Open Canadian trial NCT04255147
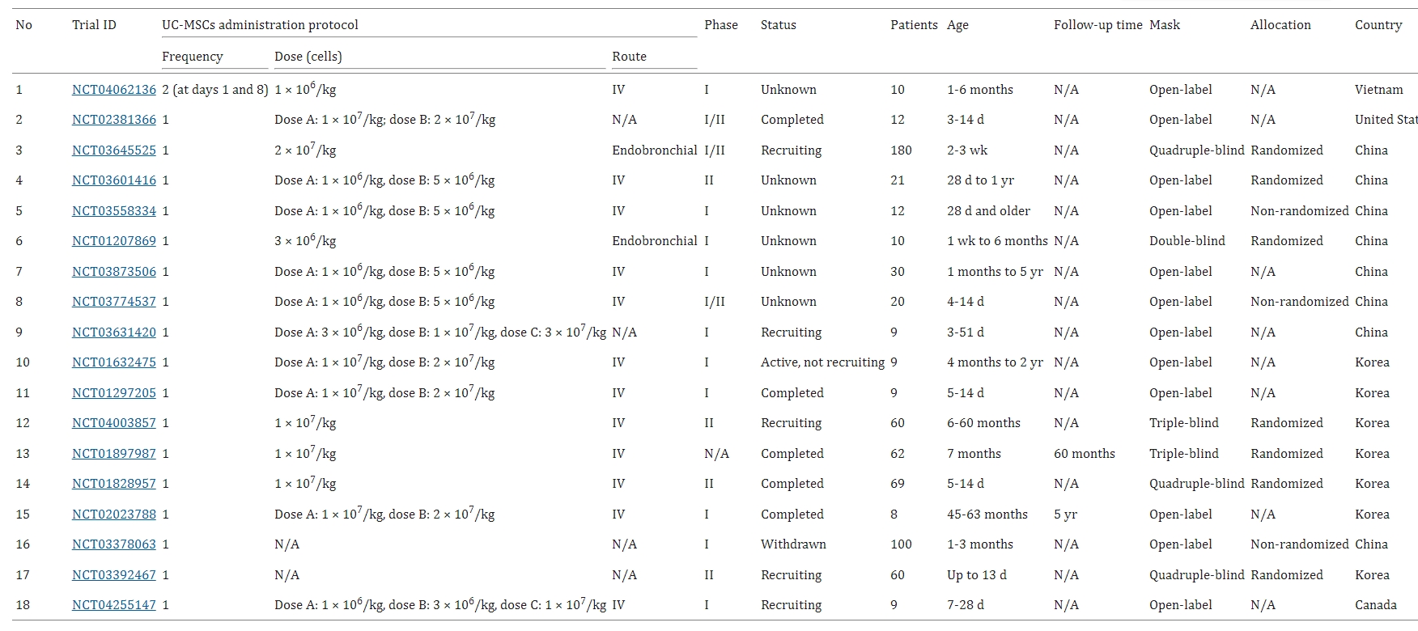The width and height of the screenshot is (1418, 631). click(x=113, y=605)
